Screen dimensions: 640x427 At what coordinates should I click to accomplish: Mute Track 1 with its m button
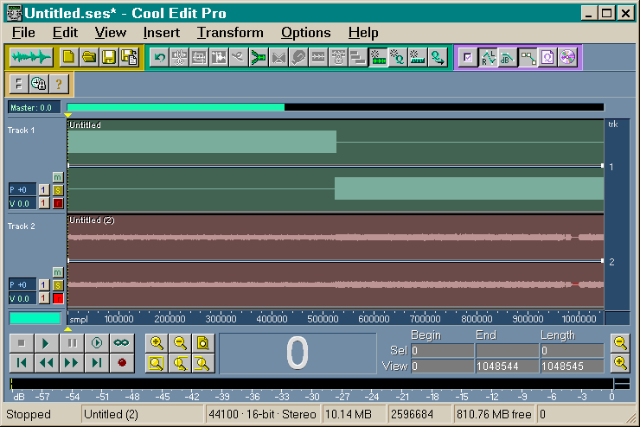click(58, 177)
